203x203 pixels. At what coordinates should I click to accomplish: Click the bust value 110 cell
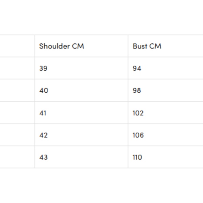(137, 157)
